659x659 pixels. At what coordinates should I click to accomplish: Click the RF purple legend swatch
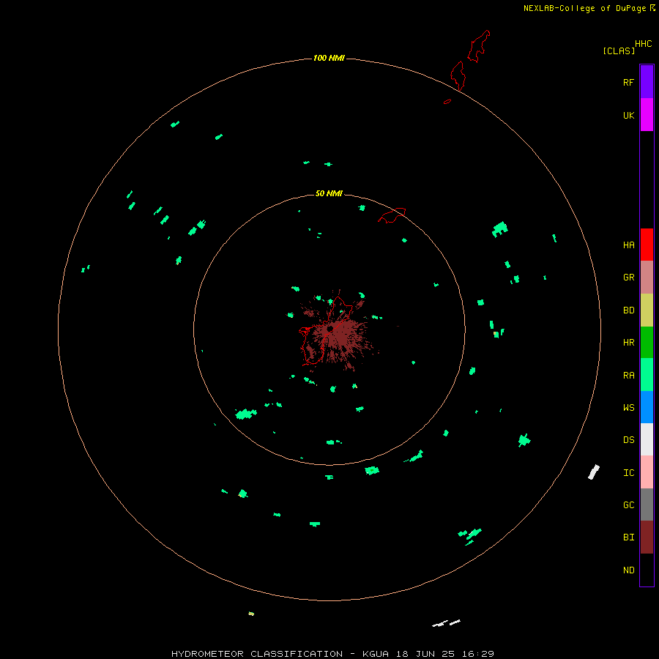click(647, 81)
